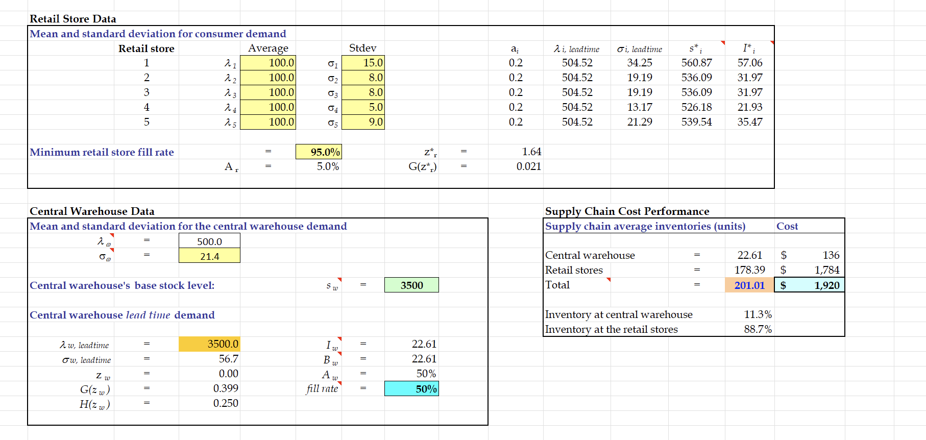Screen dimensions: 926x440
Task: Click the 'Central Warehouse Data' heading
Action: point(92,211)
